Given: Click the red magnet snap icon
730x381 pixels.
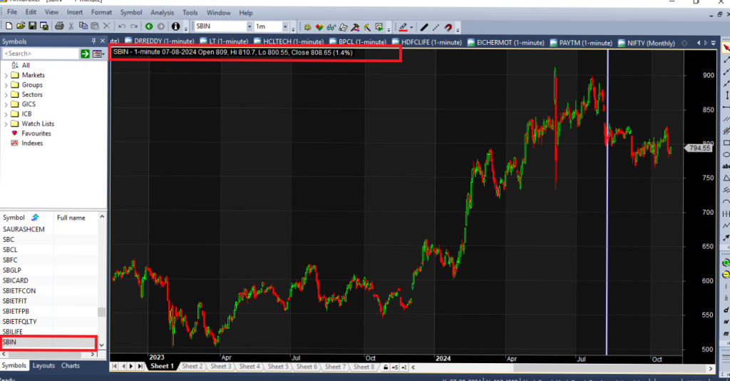Looking at the screenshot, I should [x=448, y=27].
